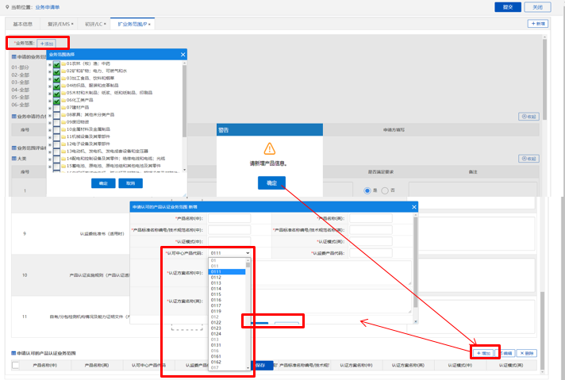Open the 业务申请单 breadcrumb link
This screenshot has width=565, height=380.
click(48, 7)
